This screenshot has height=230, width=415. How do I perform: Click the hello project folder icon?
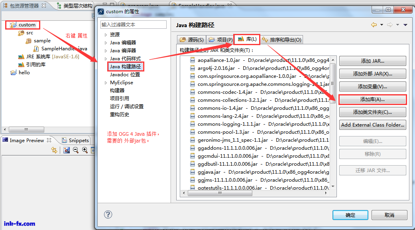click(13, 73)
